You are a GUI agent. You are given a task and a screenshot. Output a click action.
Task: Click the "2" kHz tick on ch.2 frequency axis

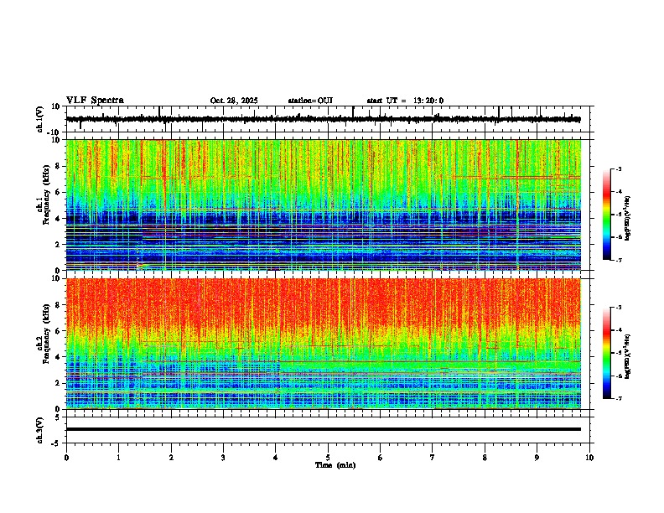[x=58, y=383]
